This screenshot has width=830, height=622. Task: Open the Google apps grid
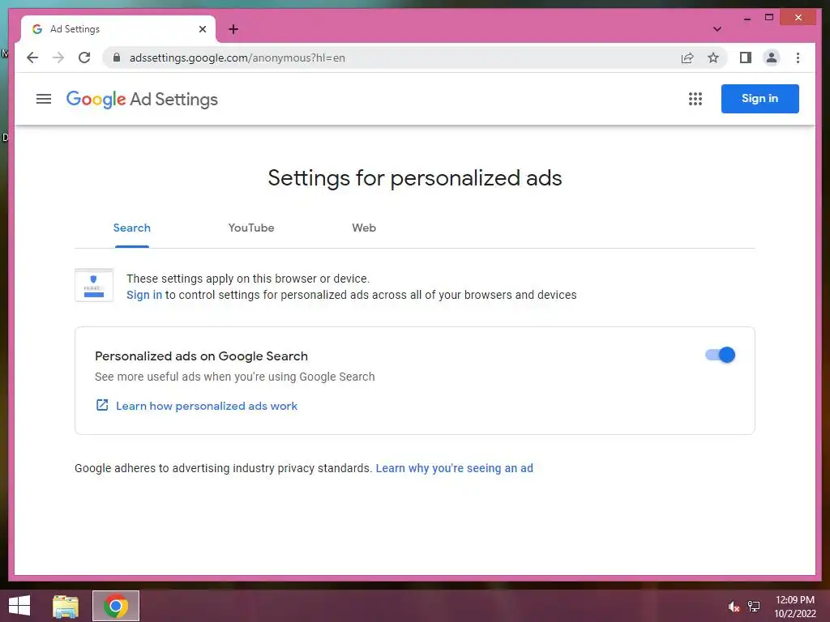695,99
